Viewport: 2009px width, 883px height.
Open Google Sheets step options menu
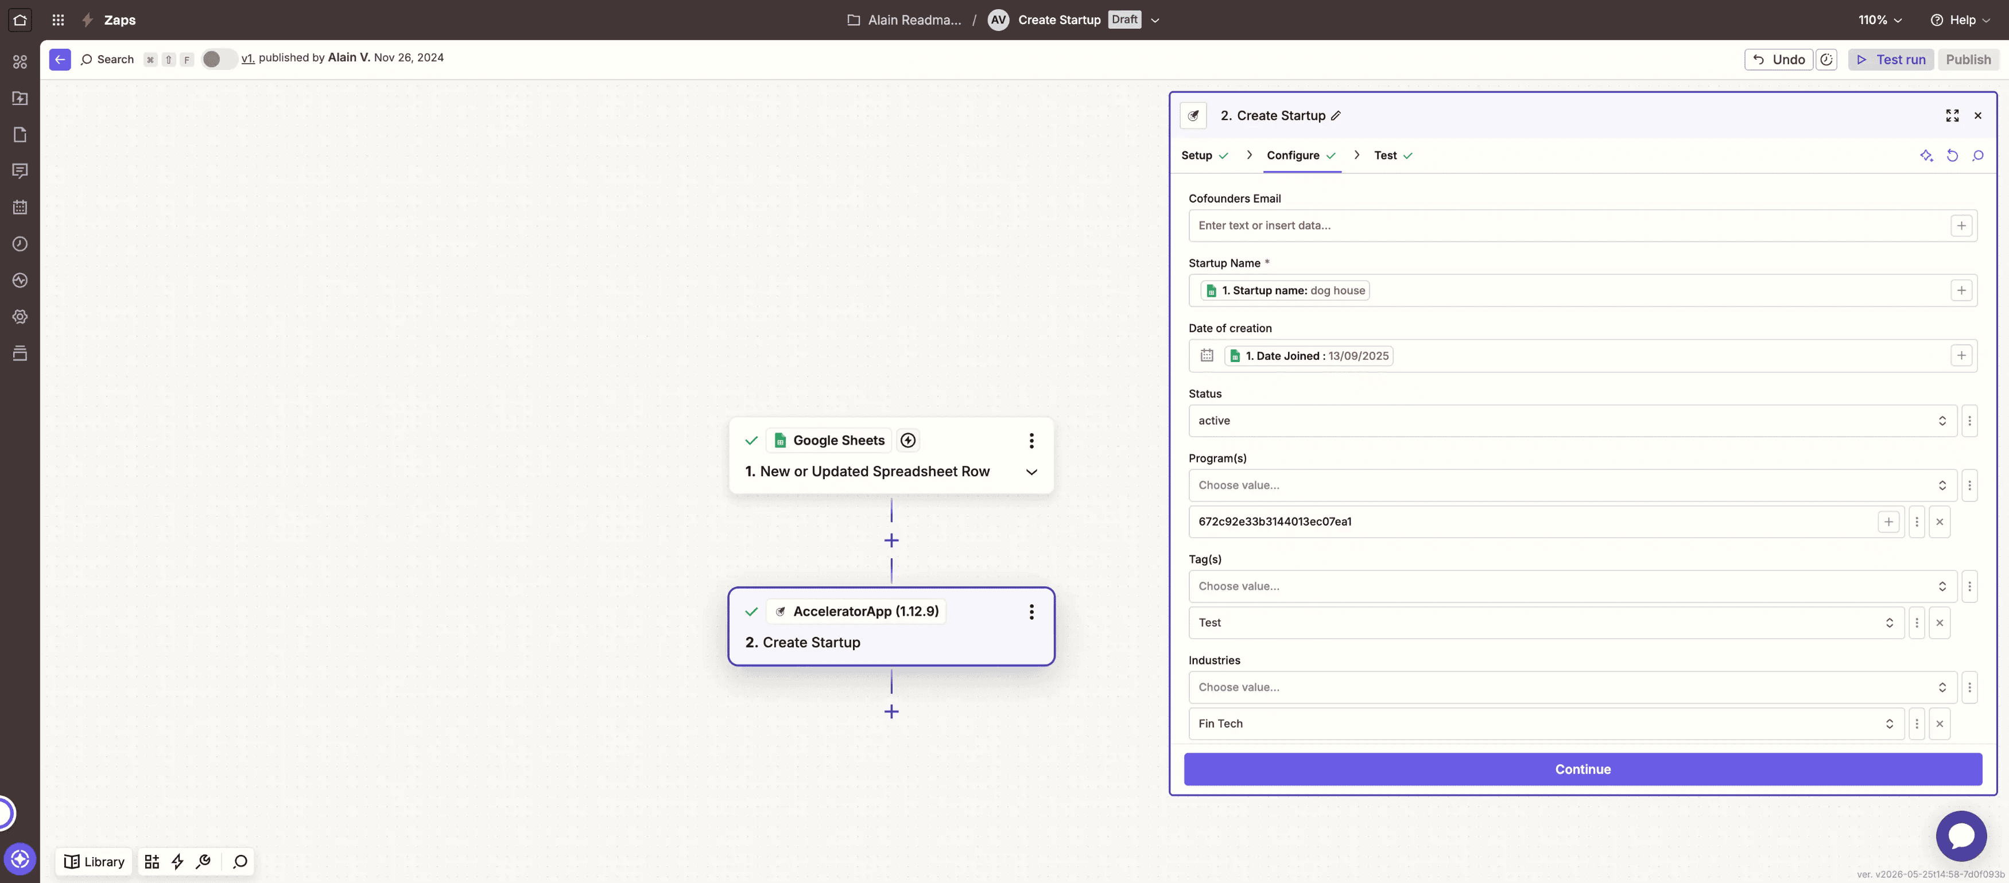(1031, 440)
